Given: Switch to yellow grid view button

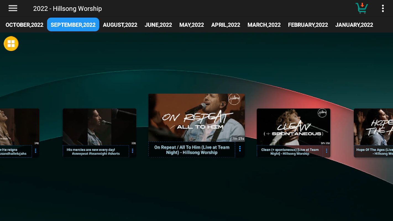Looking at the screenshot, I should (x=11, y=44).
